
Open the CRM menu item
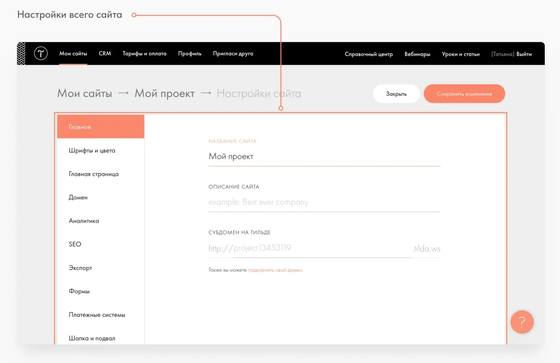tap(105, 54)
